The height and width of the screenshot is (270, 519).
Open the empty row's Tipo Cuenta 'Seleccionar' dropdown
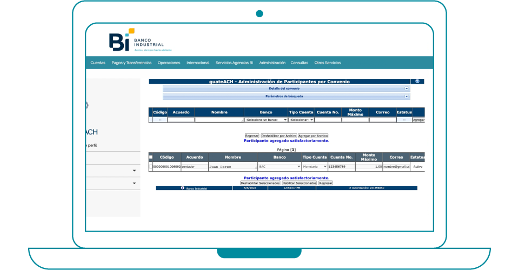[301, 120]
